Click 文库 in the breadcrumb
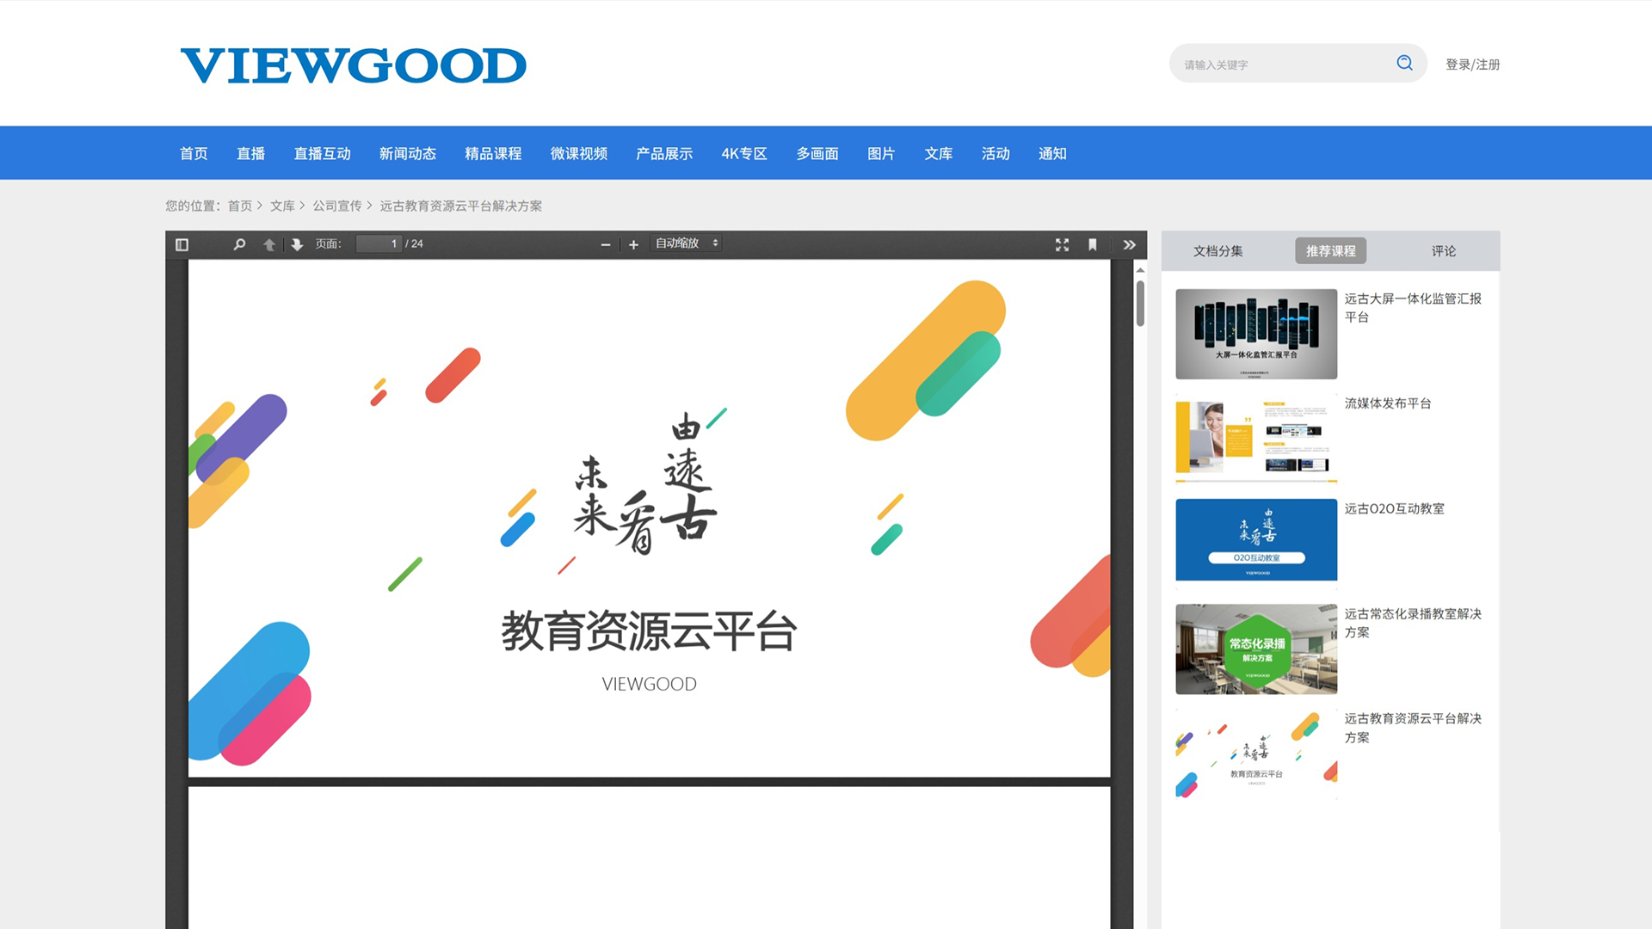Viewport: 1652px width, 929px height. click(282, 206)
